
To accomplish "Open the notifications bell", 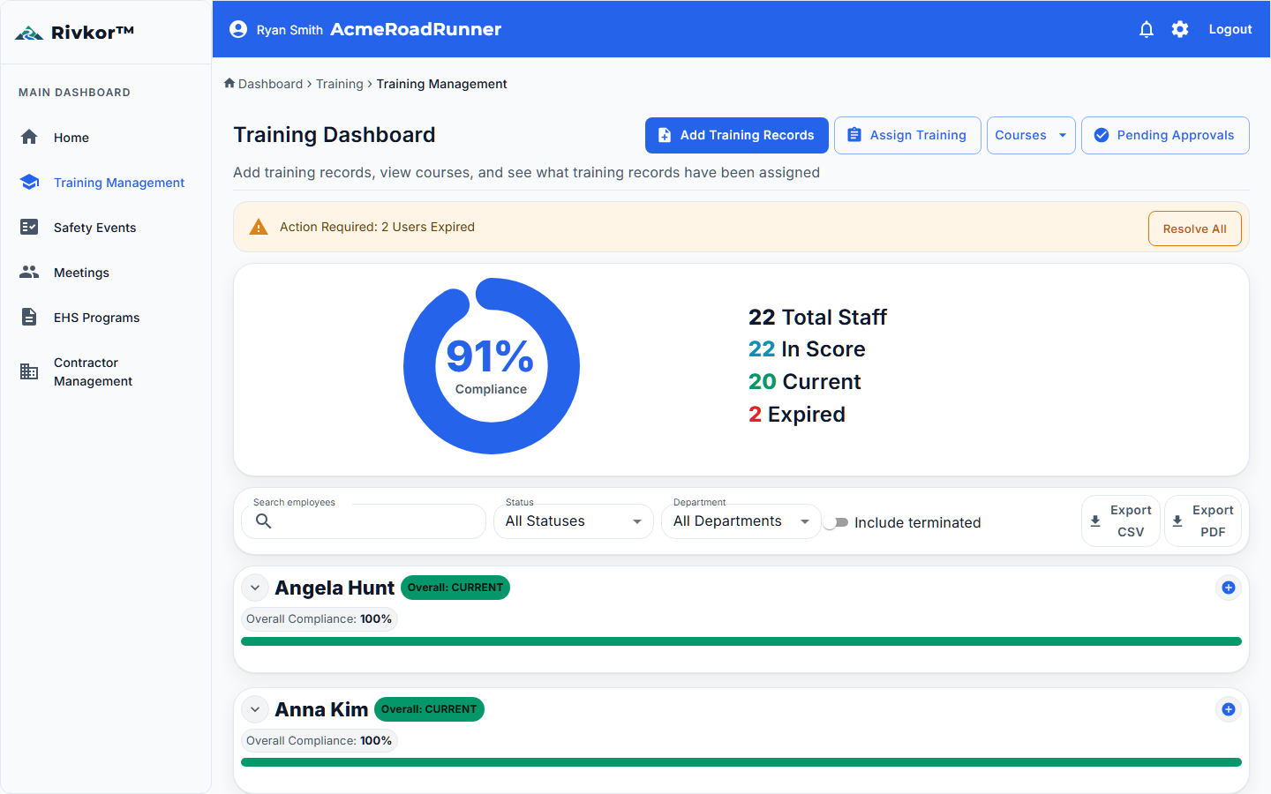I will tap(1147, 29).
